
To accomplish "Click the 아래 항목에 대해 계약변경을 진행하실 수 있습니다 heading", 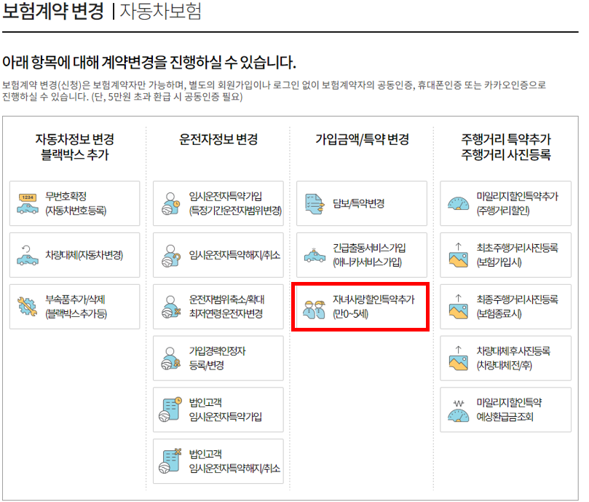I will click(149, 63).
